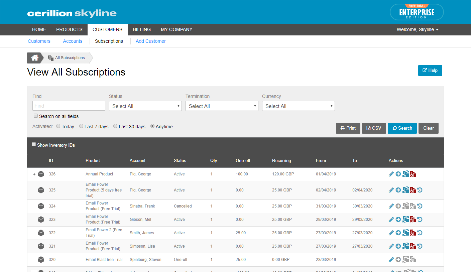
Task: Expand subscription 326 with the plus sign
Action: (34, 174)
